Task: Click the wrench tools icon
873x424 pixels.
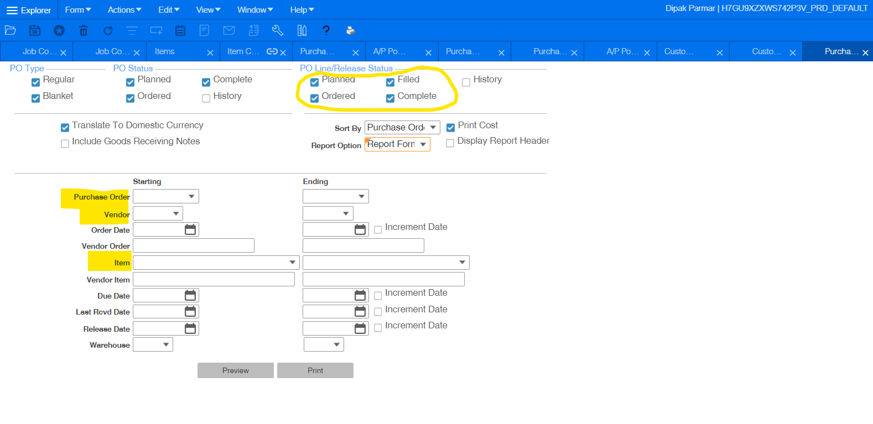Action: (x=278, y=30)
